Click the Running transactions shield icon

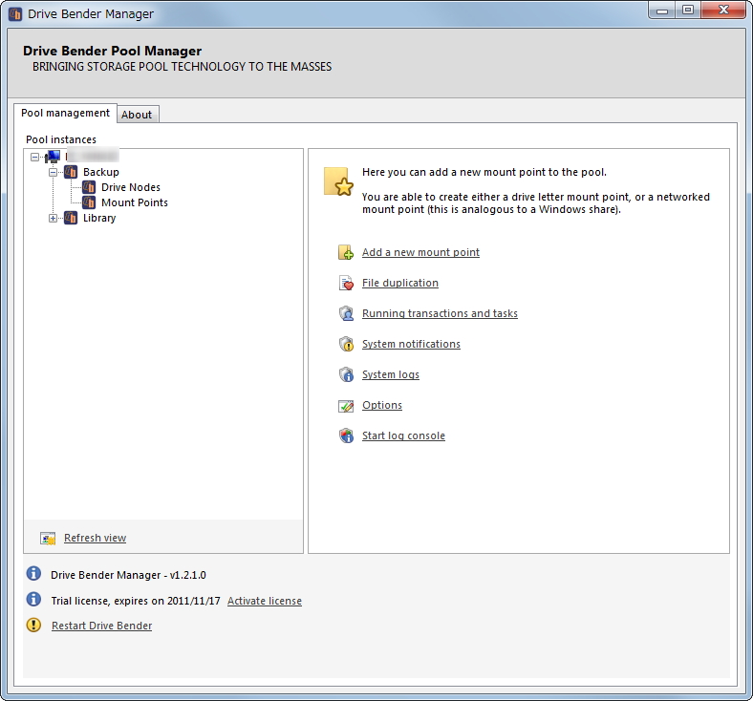[346, 313]
